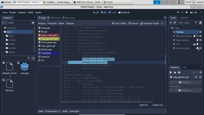204x115 pixels.
Task: Switch to the Nó tab
Action: (185, 67)
